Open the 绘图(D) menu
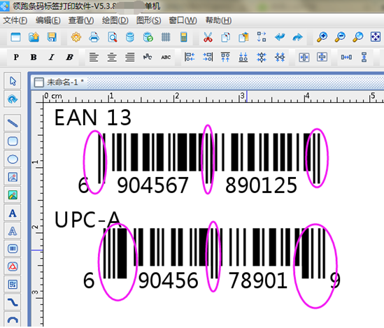Screen dimensions: 384x328 click(115, 20)
